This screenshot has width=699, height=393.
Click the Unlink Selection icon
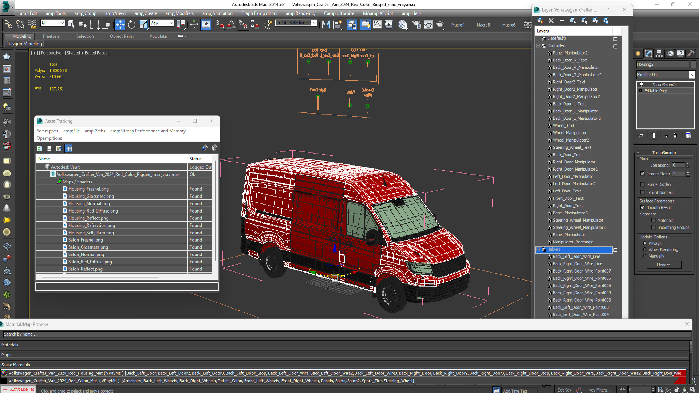pos(20,24)
